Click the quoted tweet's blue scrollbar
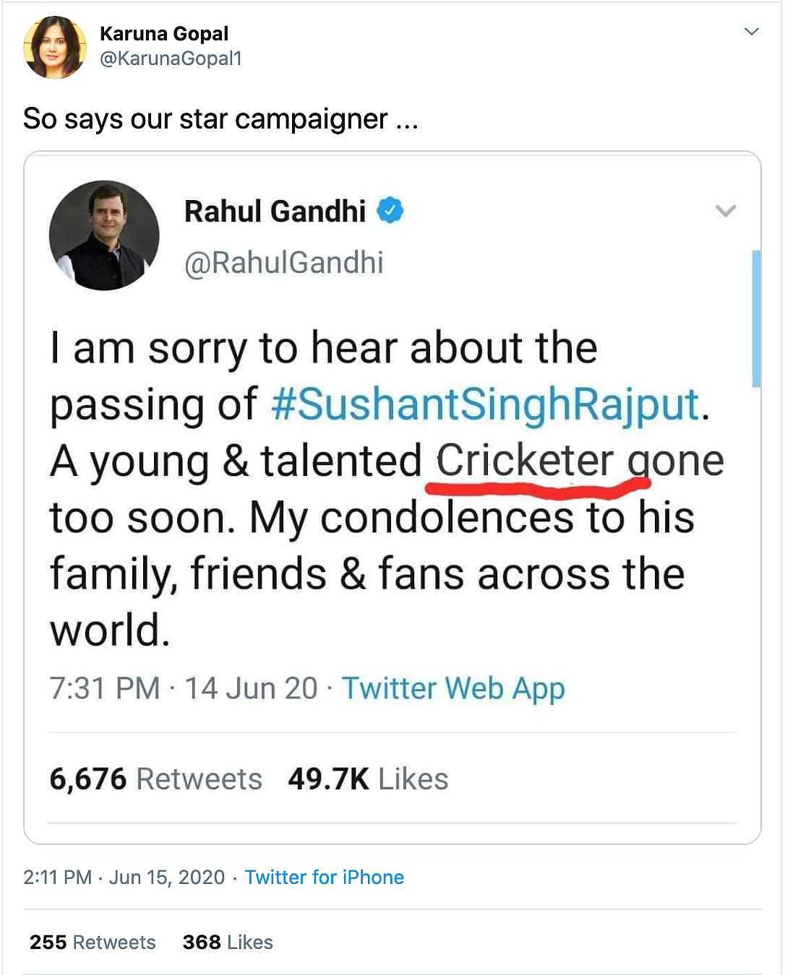 pos(756,318)
